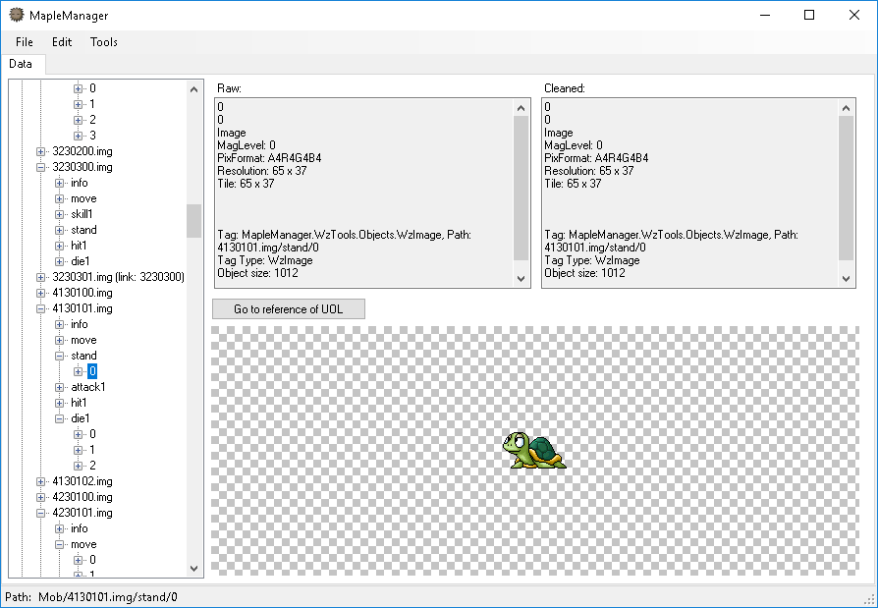Screen dimensions: 878x608
Task: Expand the 4130102.img node
Action: pos(40,481)
